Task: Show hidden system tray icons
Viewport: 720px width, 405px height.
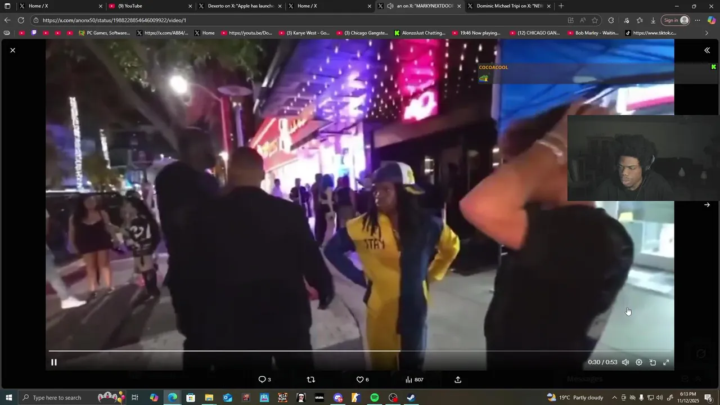Action: (x=614, y=398)
